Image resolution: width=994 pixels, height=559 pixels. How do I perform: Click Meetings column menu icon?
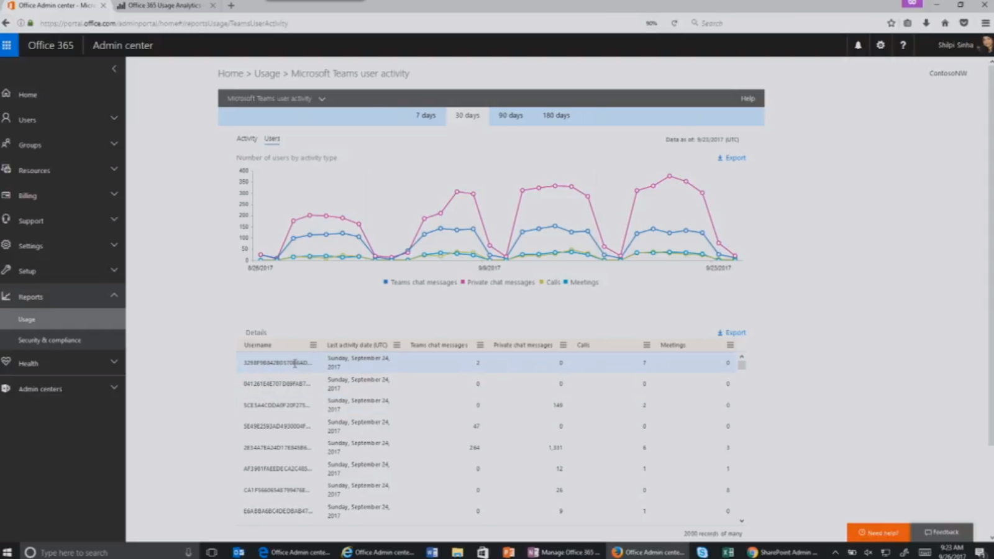730,345
